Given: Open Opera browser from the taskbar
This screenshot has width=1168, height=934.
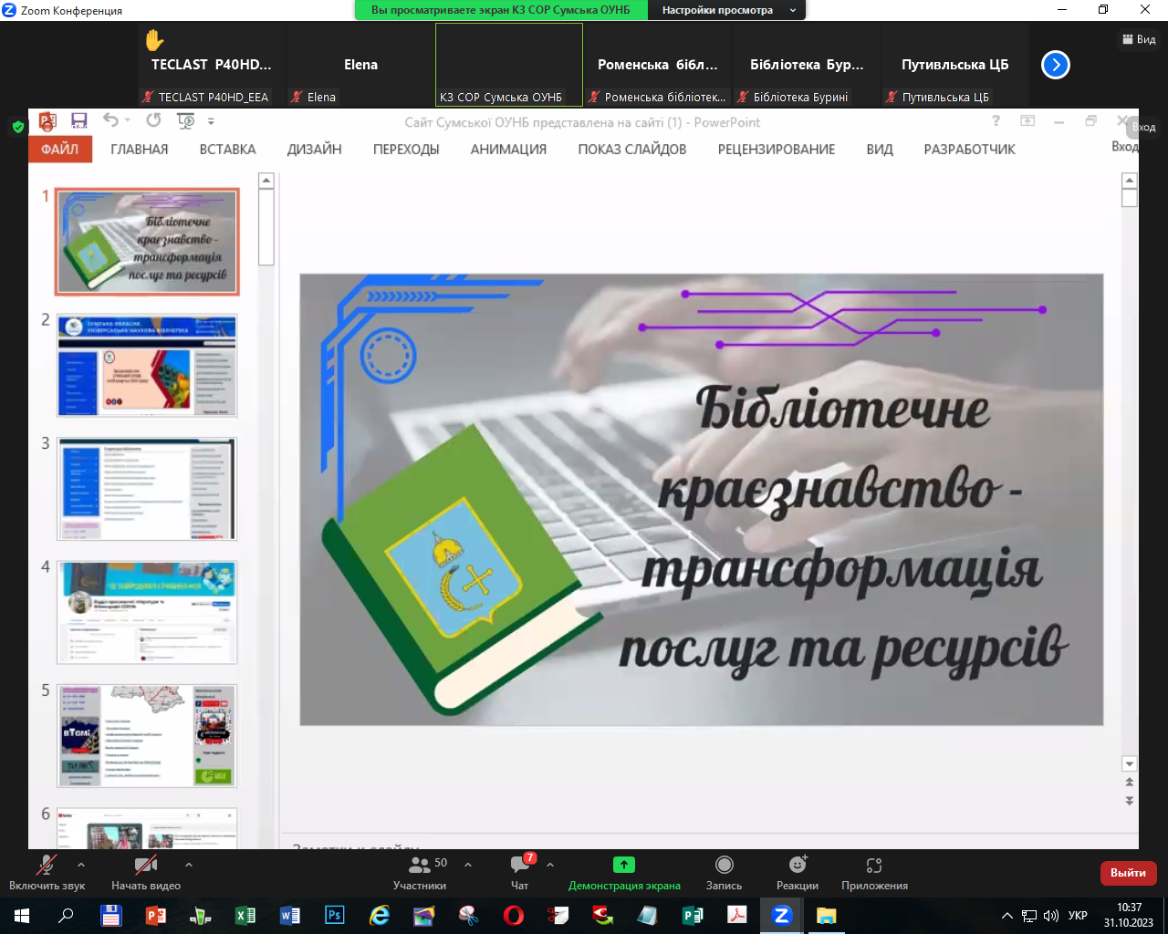Looking at the screenshot, I should pos(513,915).
